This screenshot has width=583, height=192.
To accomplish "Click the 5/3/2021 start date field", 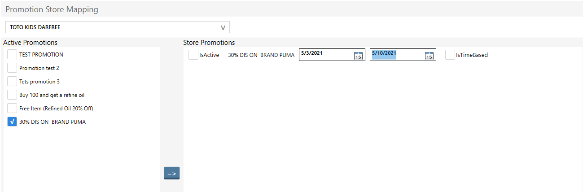I will [x=325, y=55].
